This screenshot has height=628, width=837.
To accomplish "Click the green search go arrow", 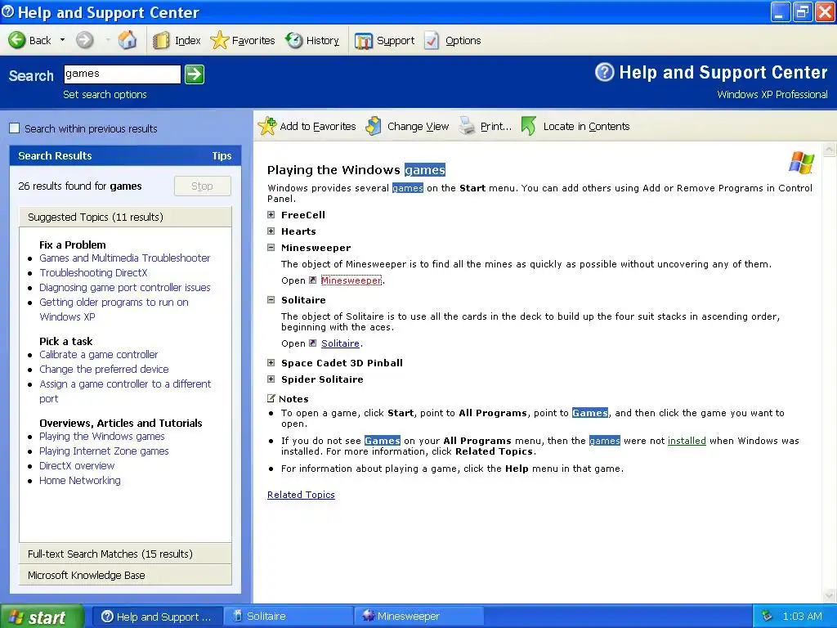I will [x=195, y=74].
